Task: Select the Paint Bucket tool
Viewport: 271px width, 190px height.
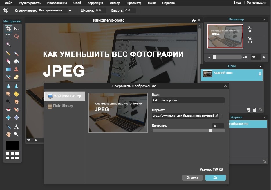Action: [16, 61]
